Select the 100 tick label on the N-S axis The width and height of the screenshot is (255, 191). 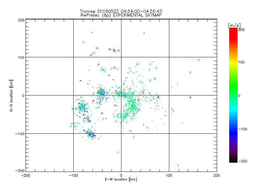point(21,57)
